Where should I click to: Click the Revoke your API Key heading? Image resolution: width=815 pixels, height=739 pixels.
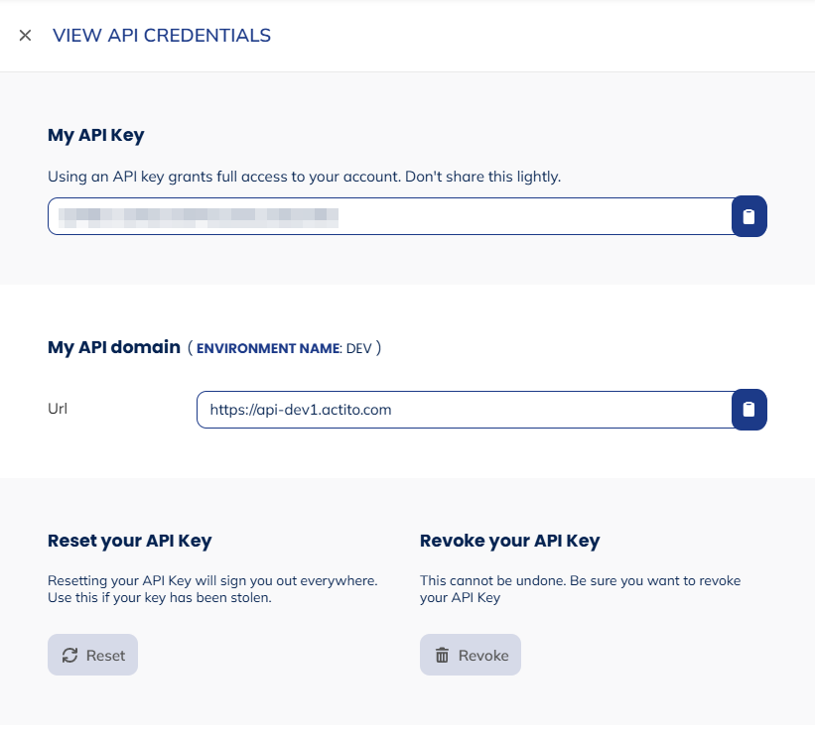(509, 541)
